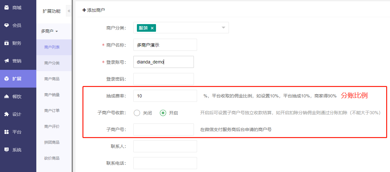
Task: Click the 添加商户 page title text
Action: (96, 10)
